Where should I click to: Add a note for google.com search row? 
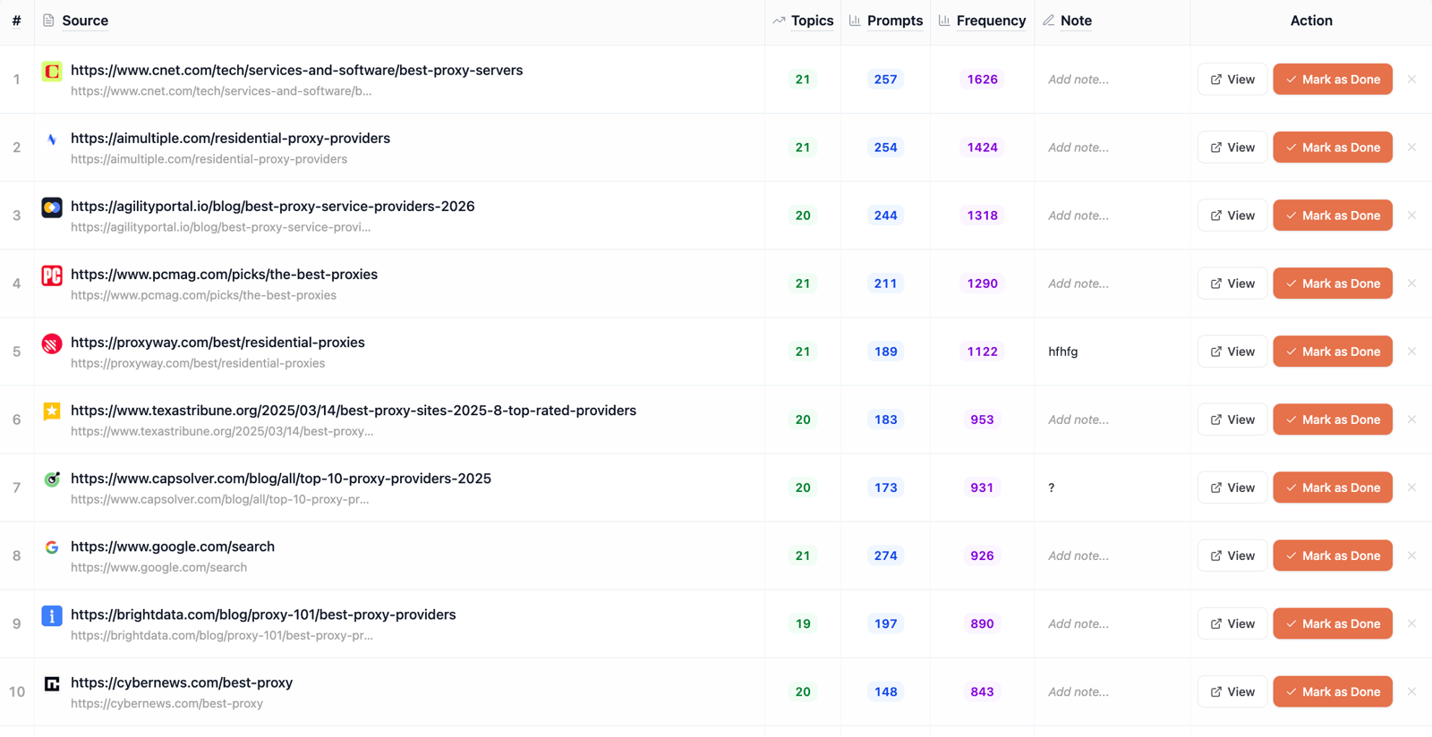tap(1078, 555)
